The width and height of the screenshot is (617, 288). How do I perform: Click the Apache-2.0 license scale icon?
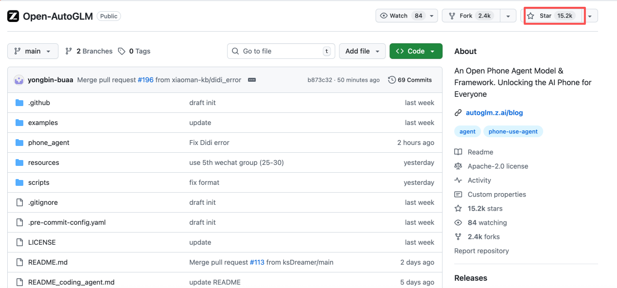pos(458,166)
